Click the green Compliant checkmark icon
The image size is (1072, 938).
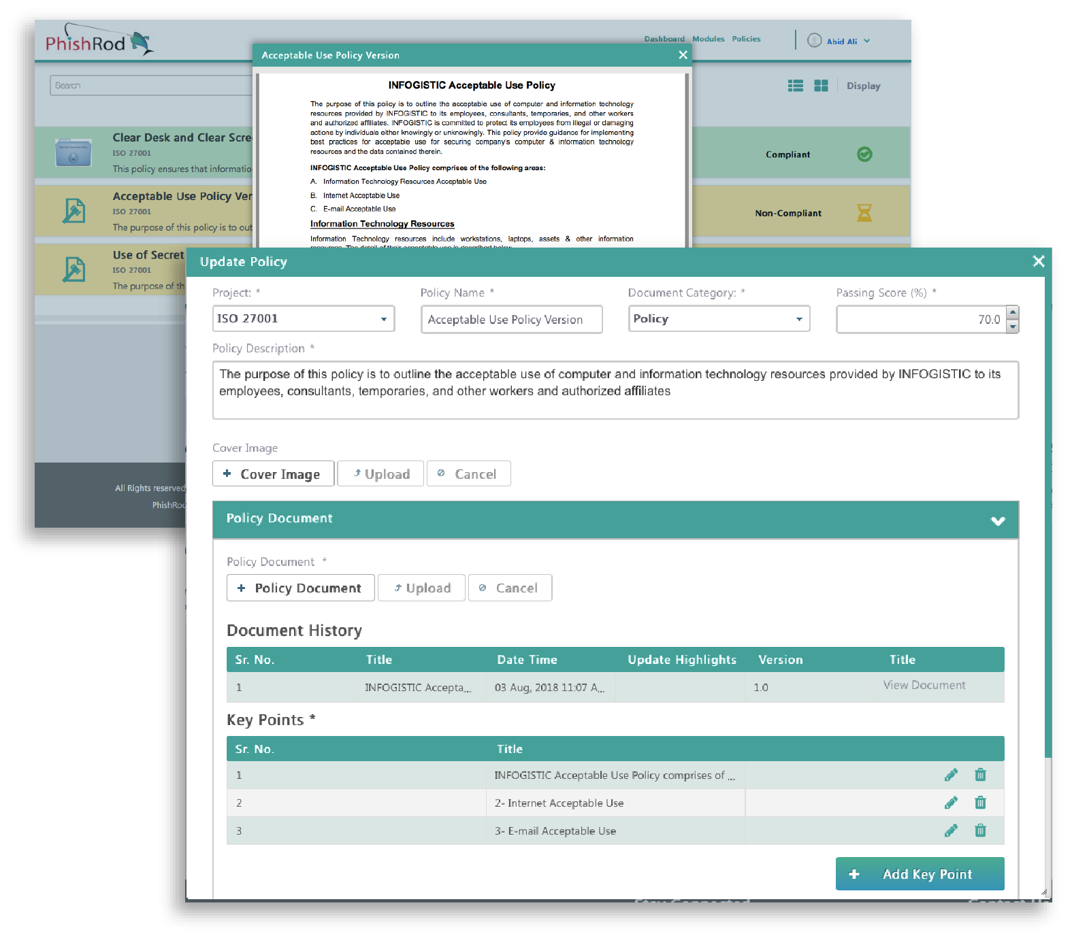pos(864,154)
